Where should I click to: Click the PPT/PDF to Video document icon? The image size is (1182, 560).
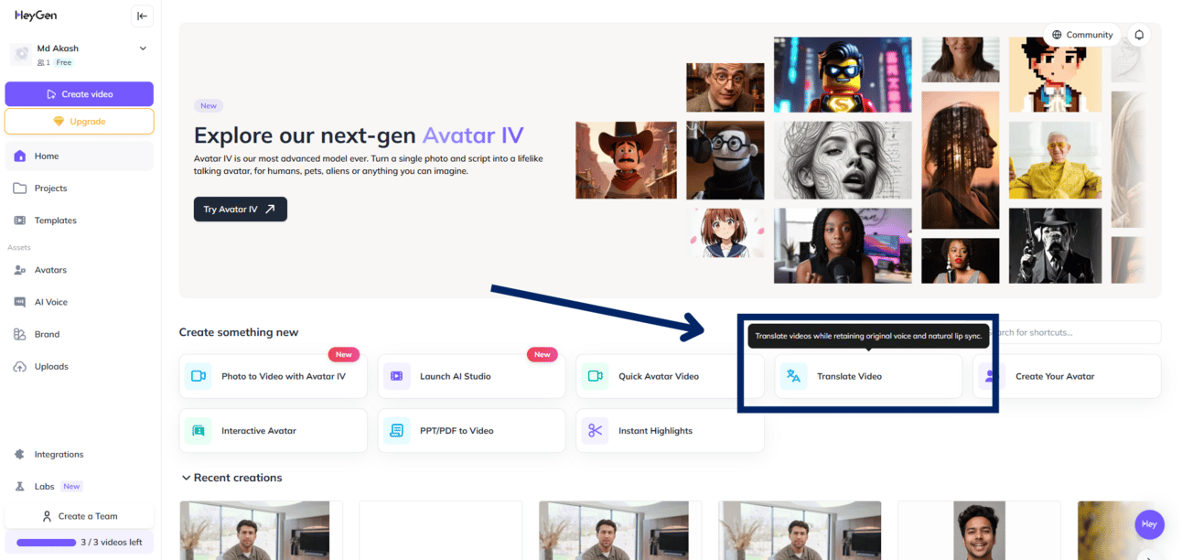396,430
